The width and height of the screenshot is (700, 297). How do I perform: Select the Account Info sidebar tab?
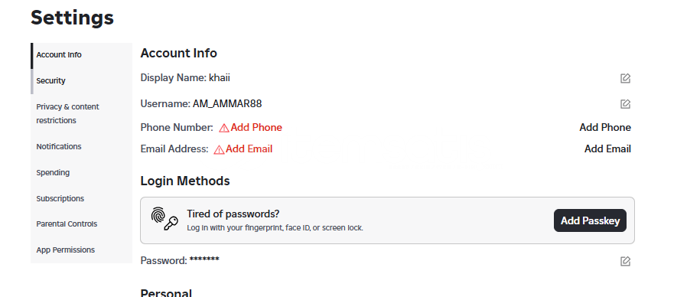pos(81,55)
